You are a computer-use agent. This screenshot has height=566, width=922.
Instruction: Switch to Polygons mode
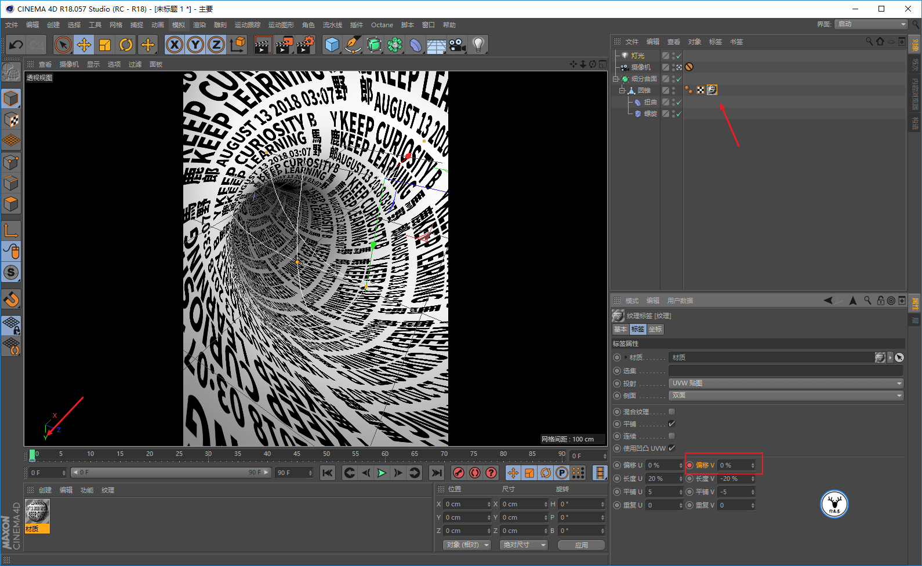tap(11, 204)
